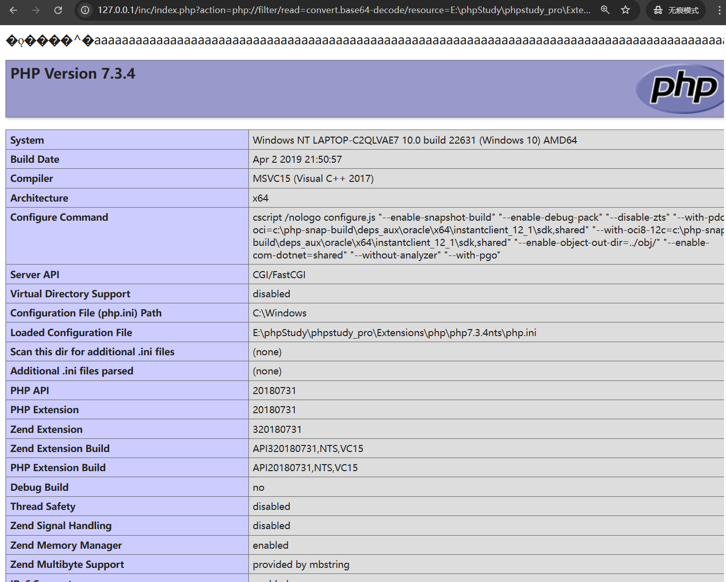Select the PHP API 20180731 value
The height and width of the screenshot is (582, 726).
(x=275, y=391)
